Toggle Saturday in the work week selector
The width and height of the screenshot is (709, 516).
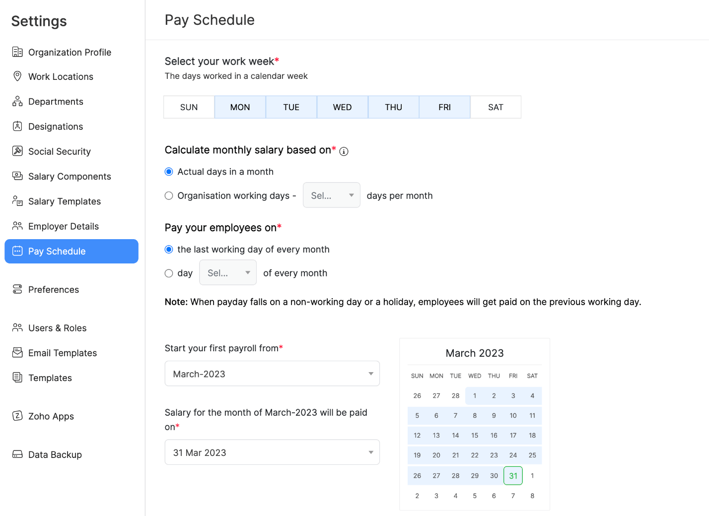coord(495,107)
